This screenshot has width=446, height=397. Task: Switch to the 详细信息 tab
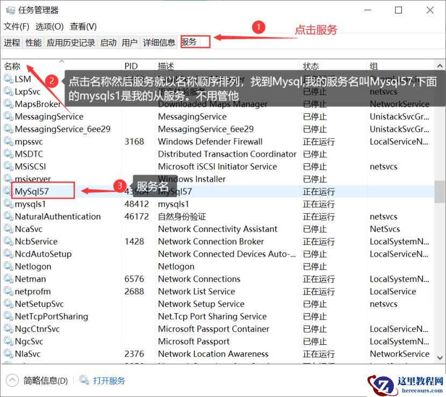(159, 42)
